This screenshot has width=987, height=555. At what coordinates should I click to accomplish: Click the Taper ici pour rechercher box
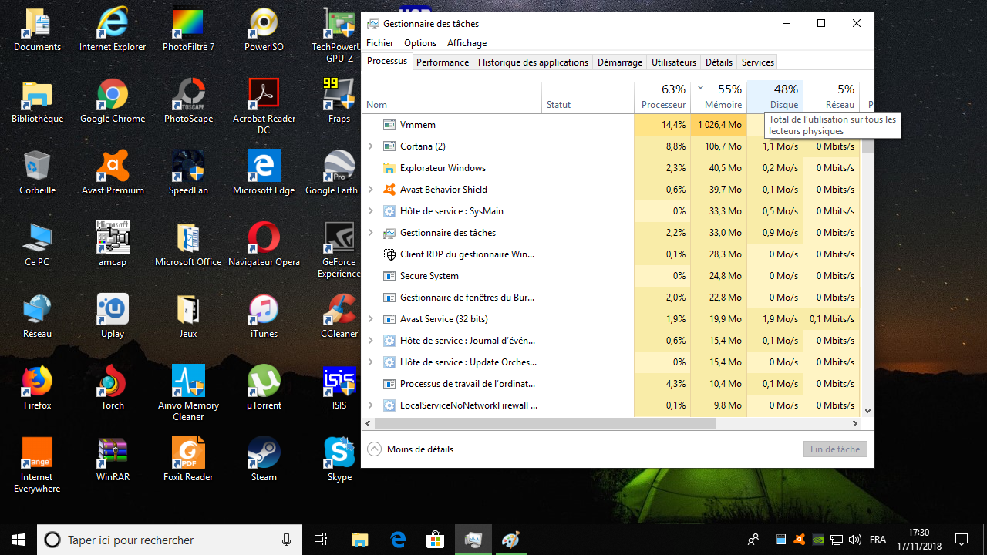click(x=169, y=540)
